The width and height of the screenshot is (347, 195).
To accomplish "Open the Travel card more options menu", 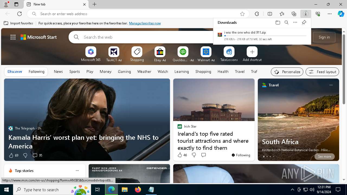I will [331, 85].
